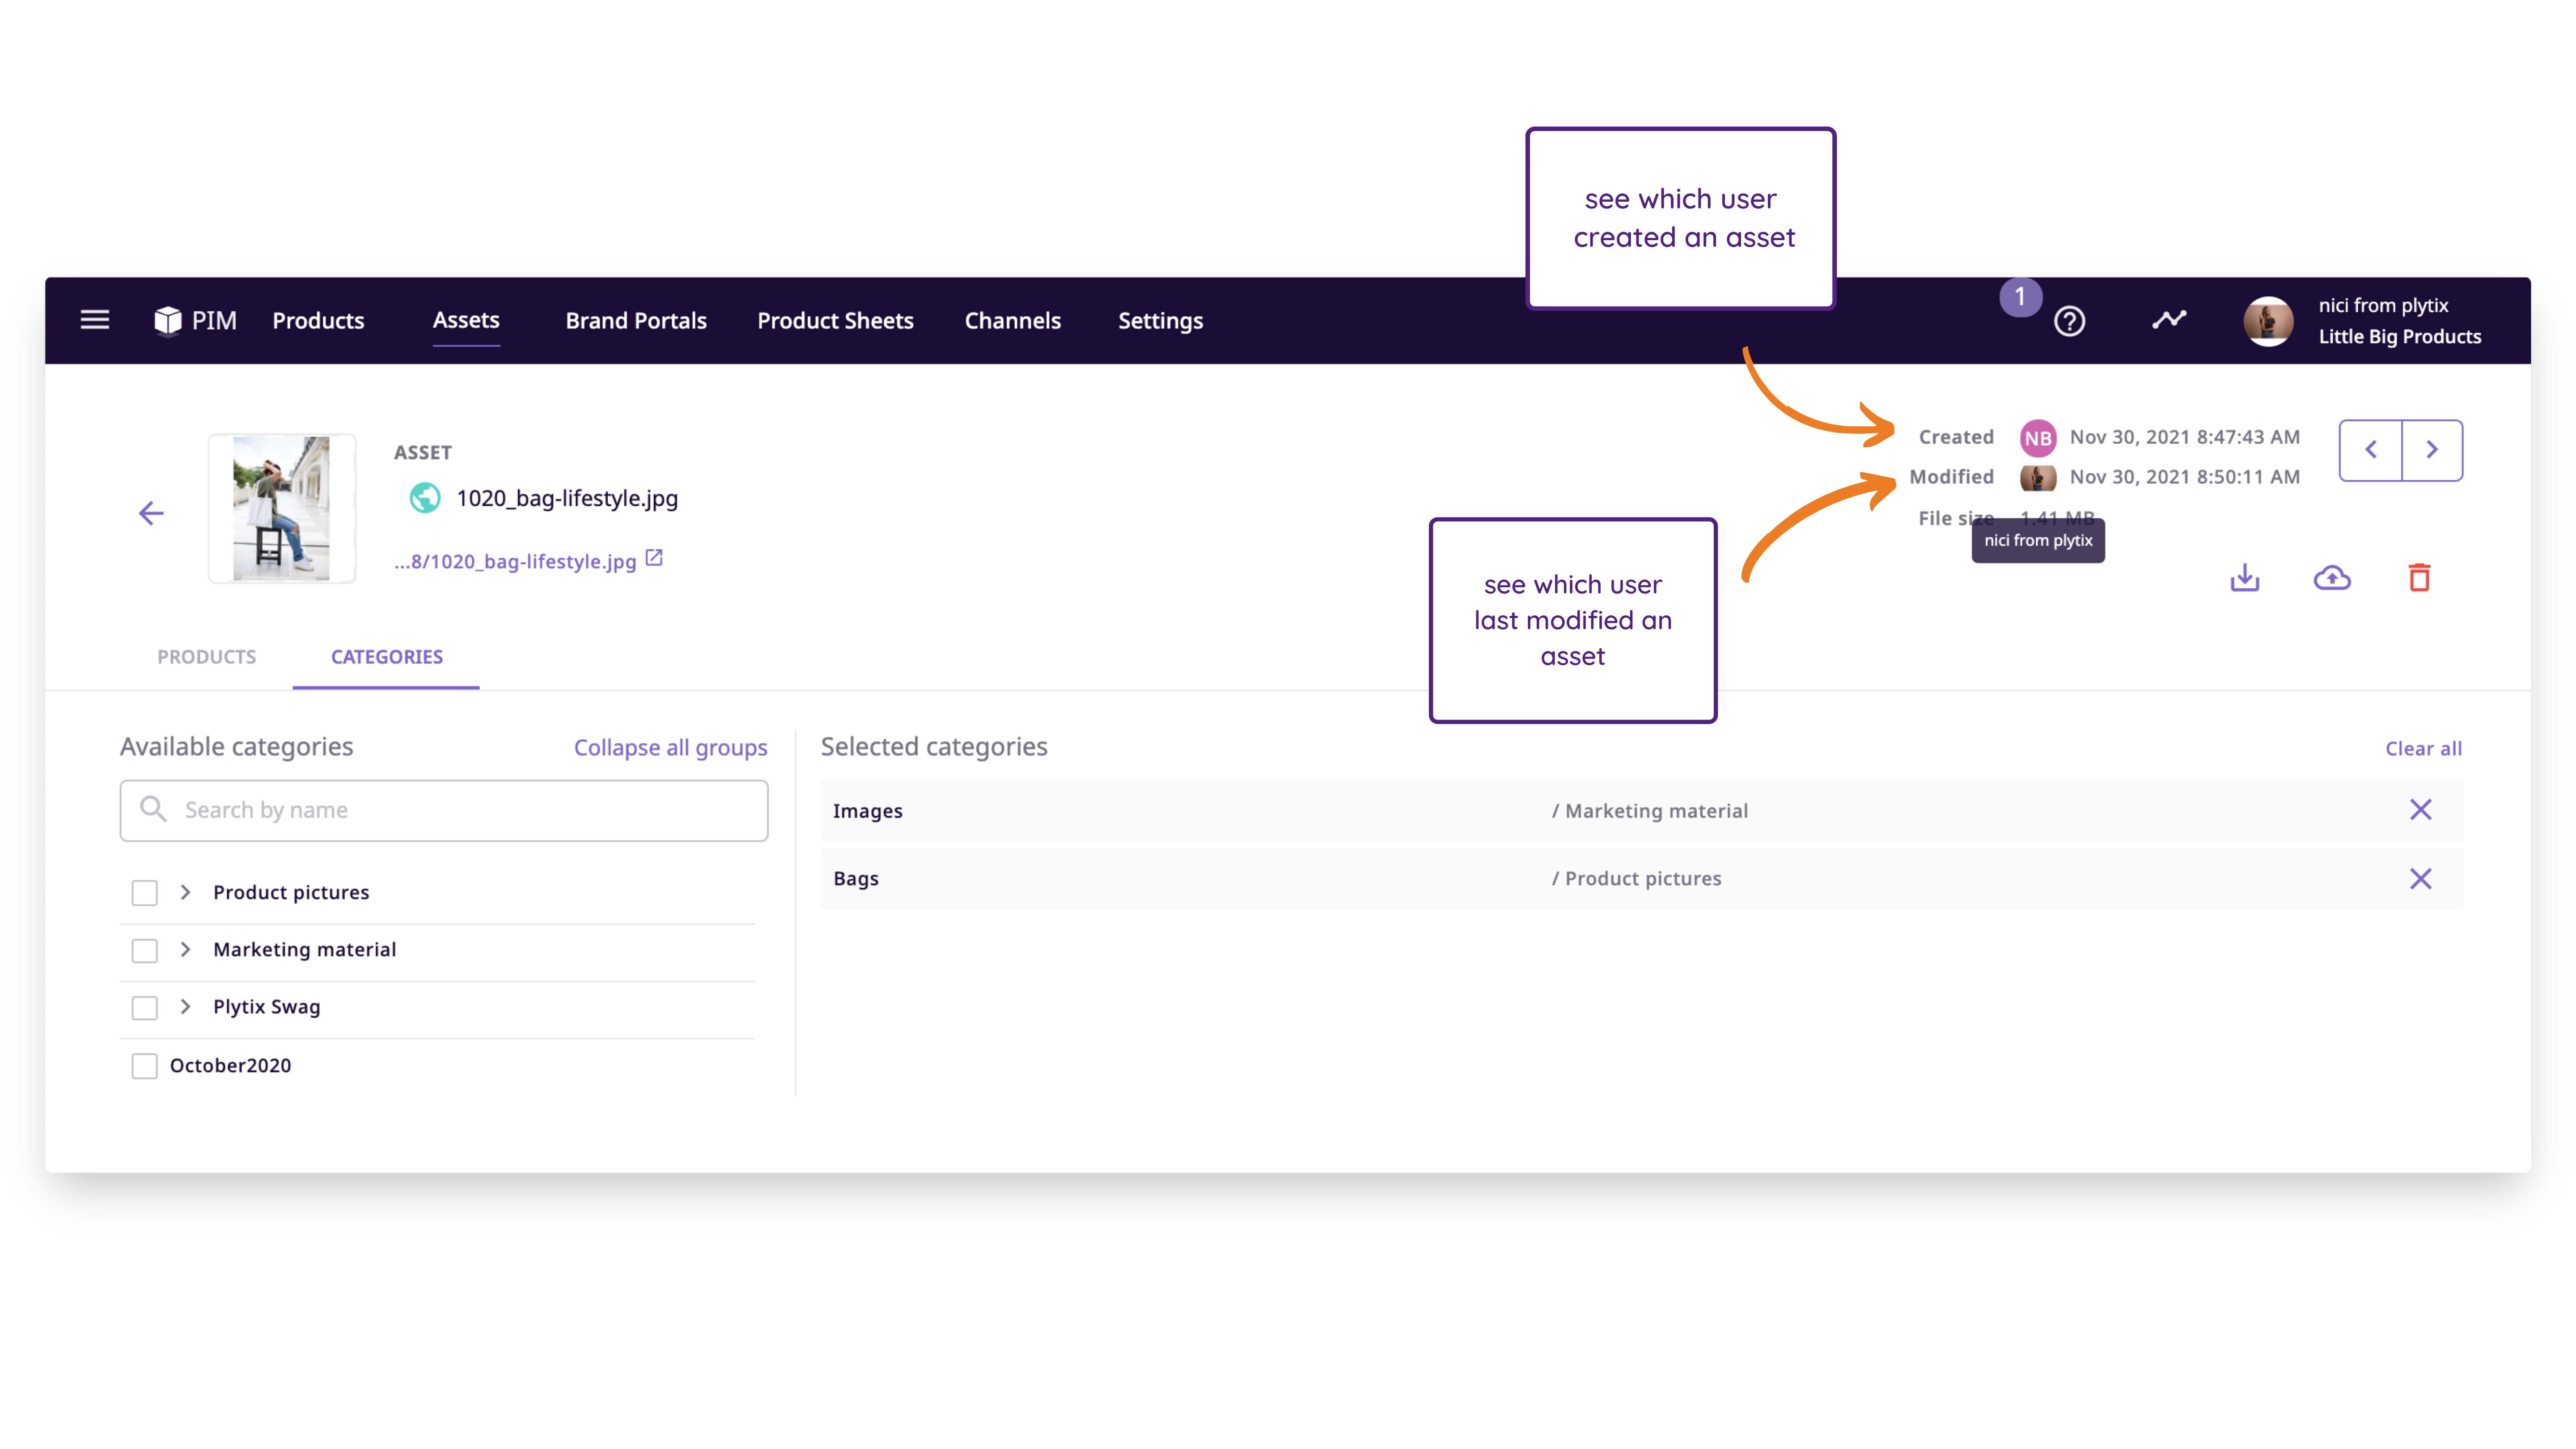Open the Product Sheets menu
Viewport: 2576px width, 1449px height.
coord(835,321)
